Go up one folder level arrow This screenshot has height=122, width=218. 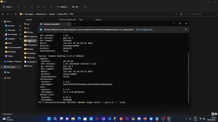(16, 14)
